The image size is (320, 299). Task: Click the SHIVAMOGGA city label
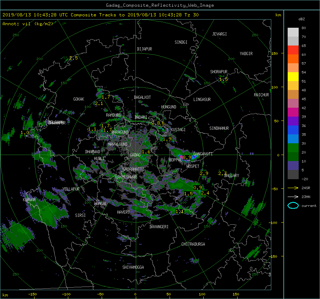click(x=133, y=267)
